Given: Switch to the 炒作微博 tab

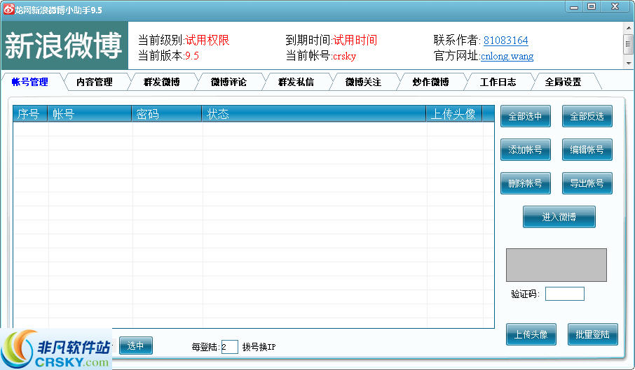Looking at the screenshot, I should point(430,82).
